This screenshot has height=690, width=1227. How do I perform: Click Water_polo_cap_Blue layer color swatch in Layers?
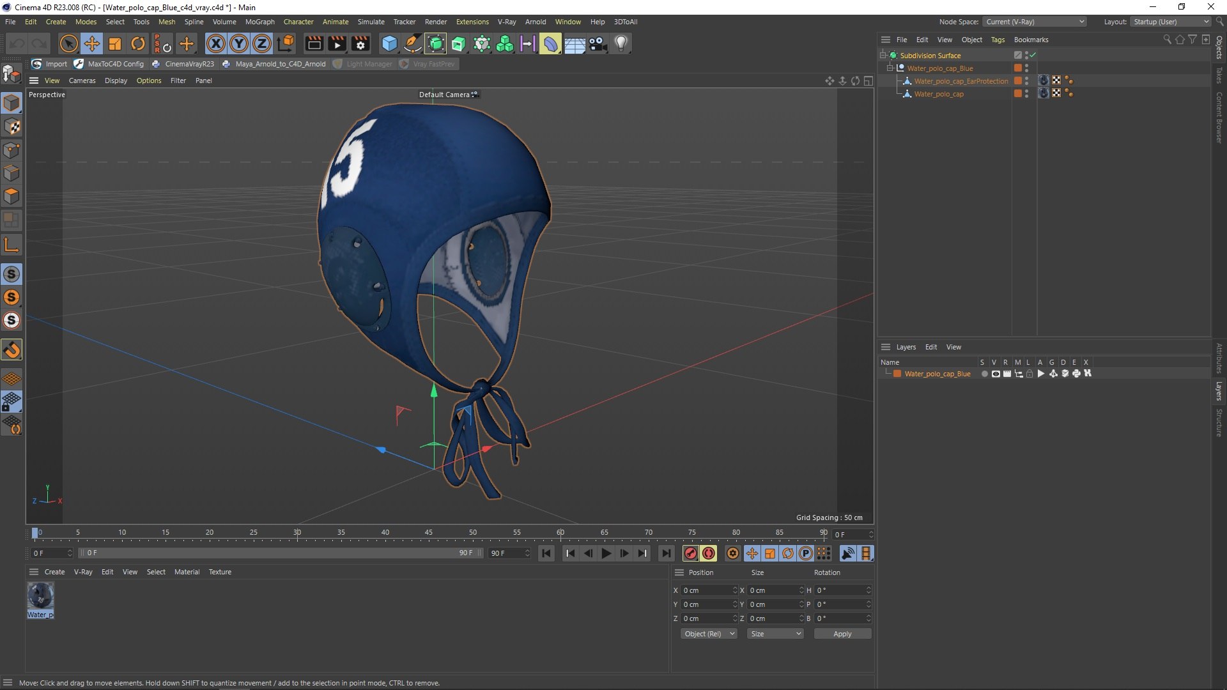tap(897, 374)
